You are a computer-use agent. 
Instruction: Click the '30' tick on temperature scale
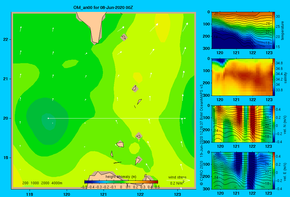278,17
